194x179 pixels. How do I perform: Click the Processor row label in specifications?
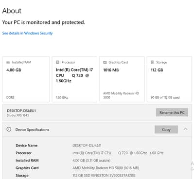pyautogui.click(x=23, y=153)
